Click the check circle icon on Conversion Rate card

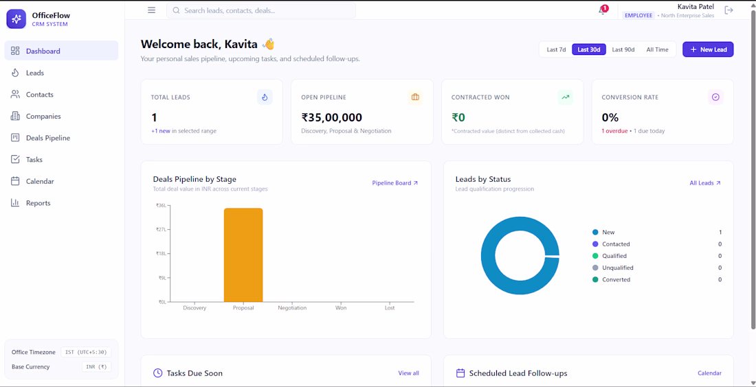click(715, 97)
